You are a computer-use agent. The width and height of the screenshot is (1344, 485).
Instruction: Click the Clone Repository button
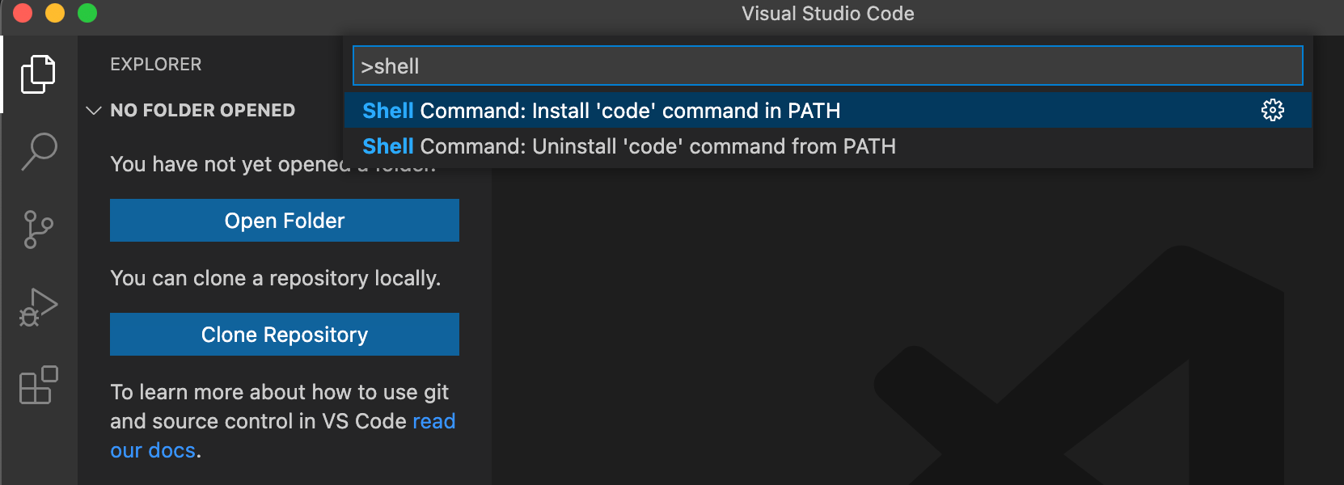(285, 334)
